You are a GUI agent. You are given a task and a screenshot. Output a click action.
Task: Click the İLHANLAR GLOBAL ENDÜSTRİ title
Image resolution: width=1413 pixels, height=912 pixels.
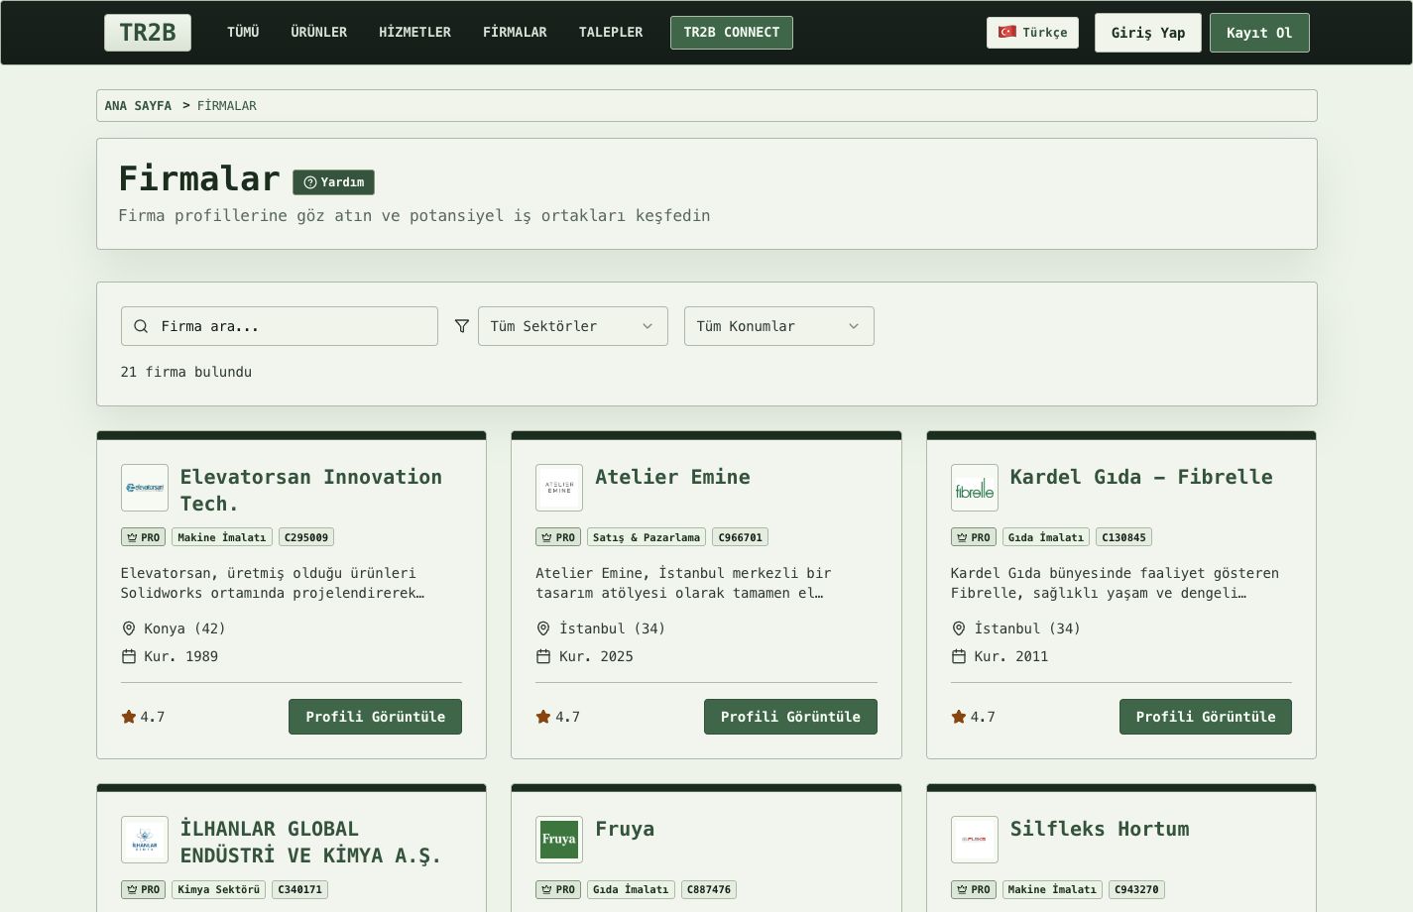coord(310,842)
